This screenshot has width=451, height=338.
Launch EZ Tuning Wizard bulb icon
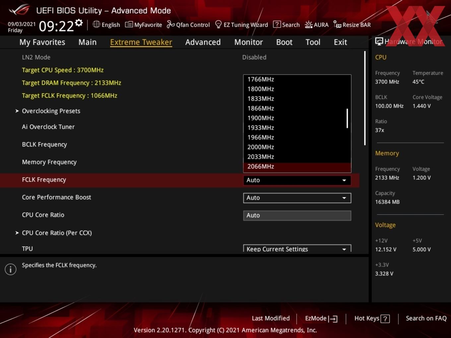218,24
